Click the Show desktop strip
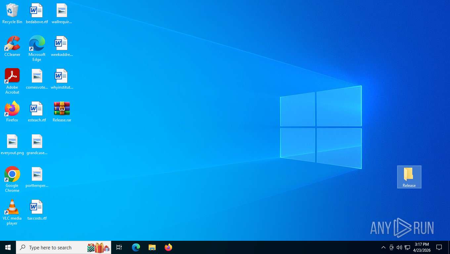 tap(449, 247)
